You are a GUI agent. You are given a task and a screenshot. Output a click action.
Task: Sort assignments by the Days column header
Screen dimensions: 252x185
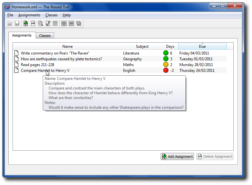170,46
